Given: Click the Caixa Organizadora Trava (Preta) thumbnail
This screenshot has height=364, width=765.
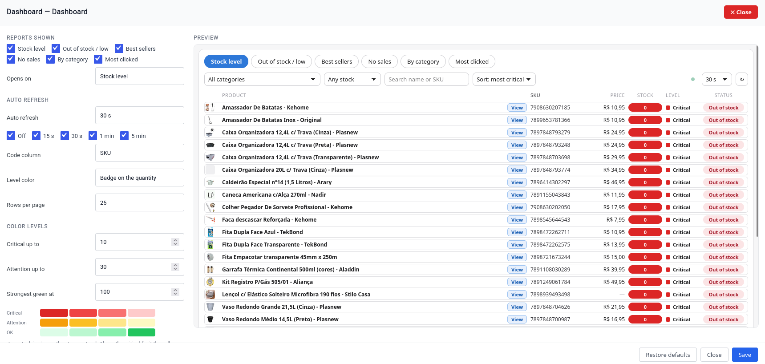Looking at the screenshot, I should (210, 145).
